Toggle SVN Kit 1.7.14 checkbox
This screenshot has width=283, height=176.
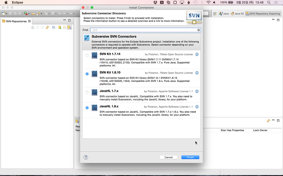pyautogui.click(x=87, y=56)
